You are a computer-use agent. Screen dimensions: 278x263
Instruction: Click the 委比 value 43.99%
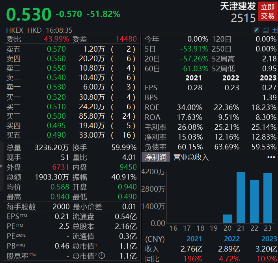(x=56, y=39)
